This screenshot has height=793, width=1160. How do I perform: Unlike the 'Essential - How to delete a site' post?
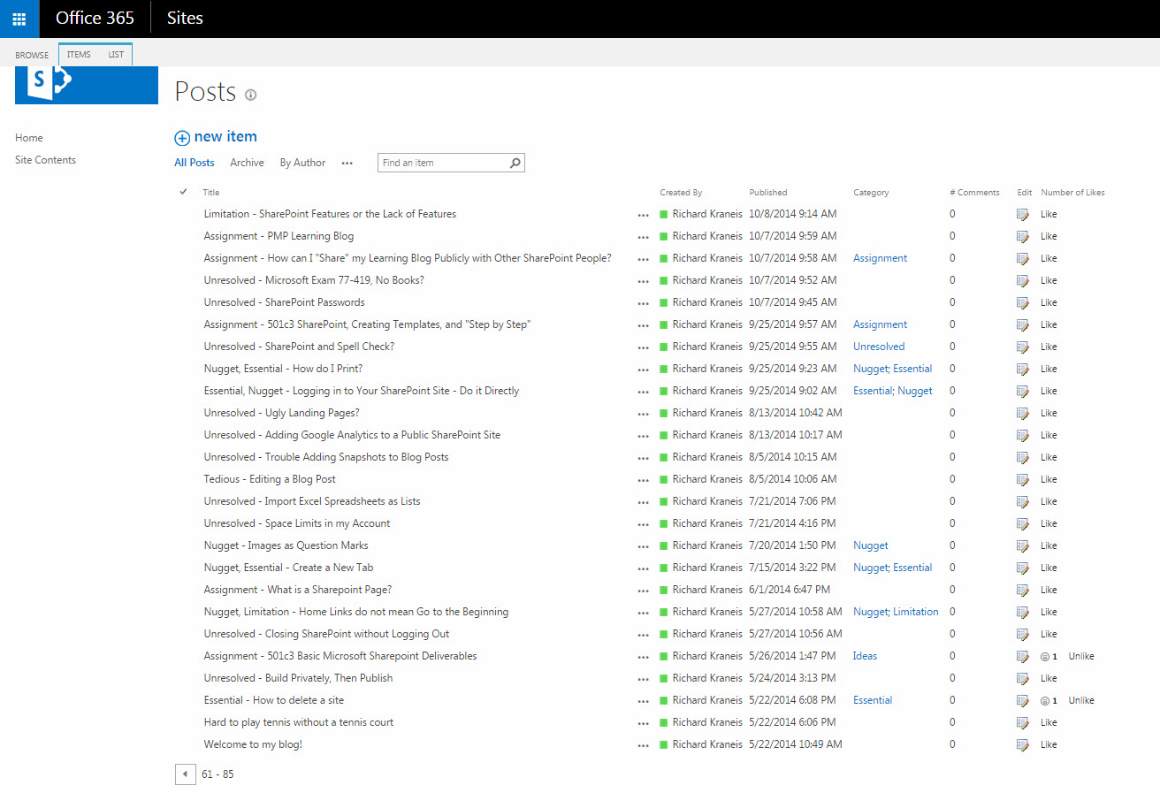point(1081,700)
